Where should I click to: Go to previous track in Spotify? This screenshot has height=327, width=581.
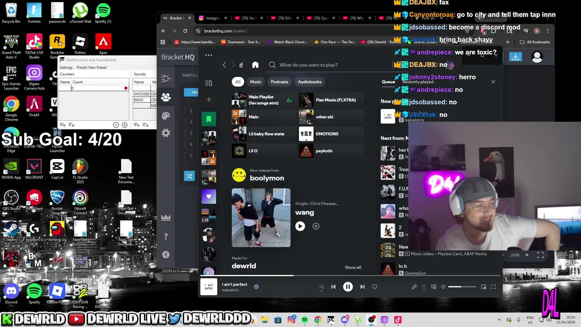pos(333,287)
